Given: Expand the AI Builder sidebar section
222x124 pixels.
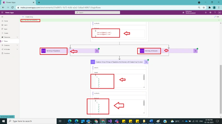Looking at the screenshot, I should (x=17, y=49).
